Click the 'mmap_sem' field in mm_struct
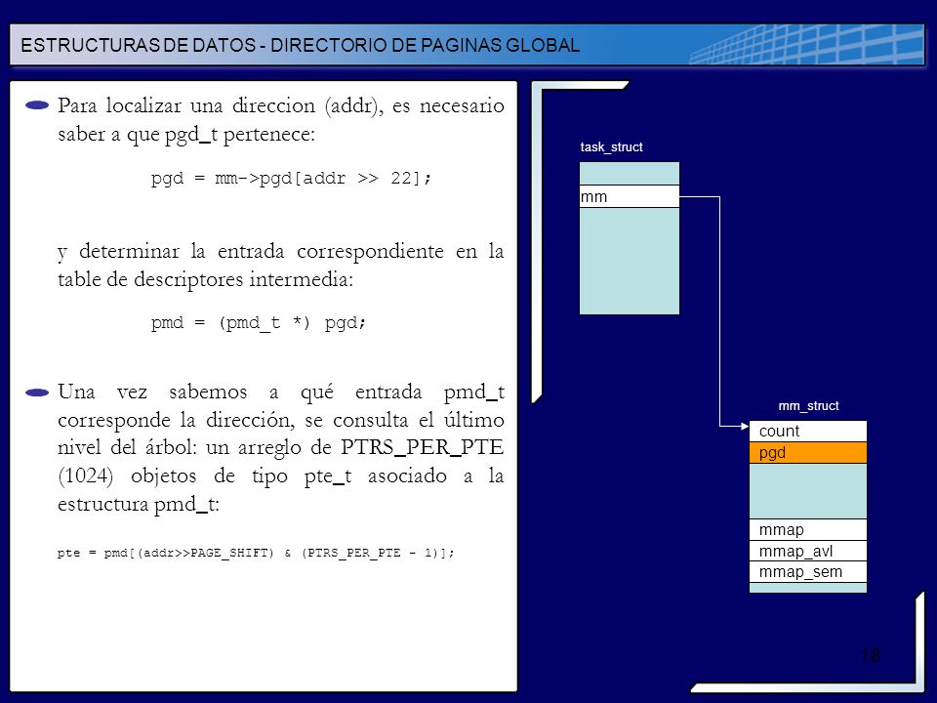 pyautogui.click(x=808, y=572)
